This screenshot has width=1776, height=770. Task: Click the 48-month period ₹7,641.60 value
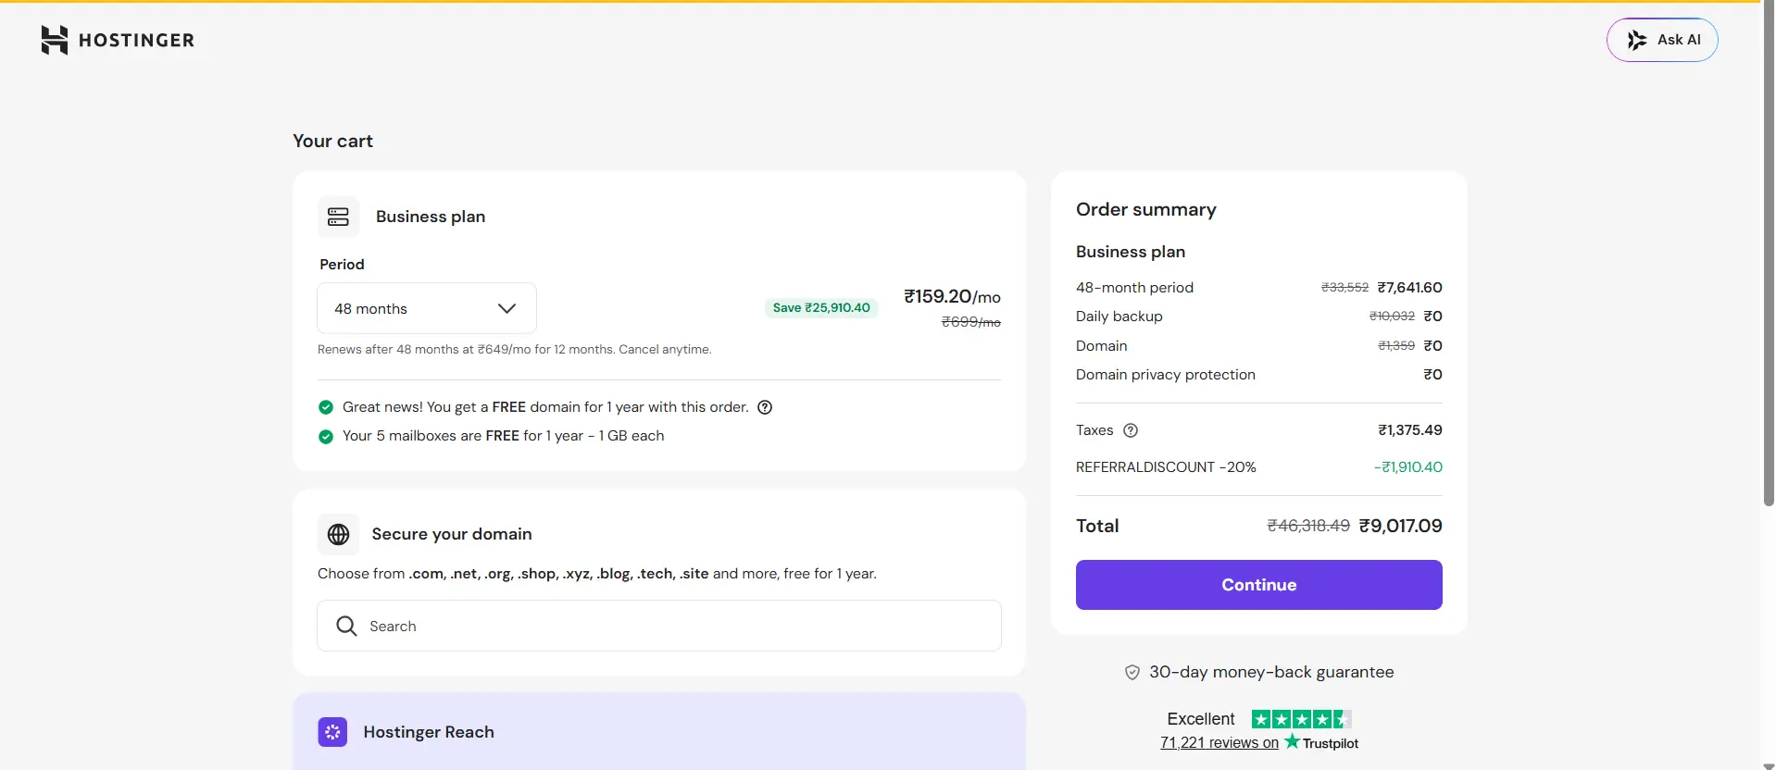tap(1409, 288)
